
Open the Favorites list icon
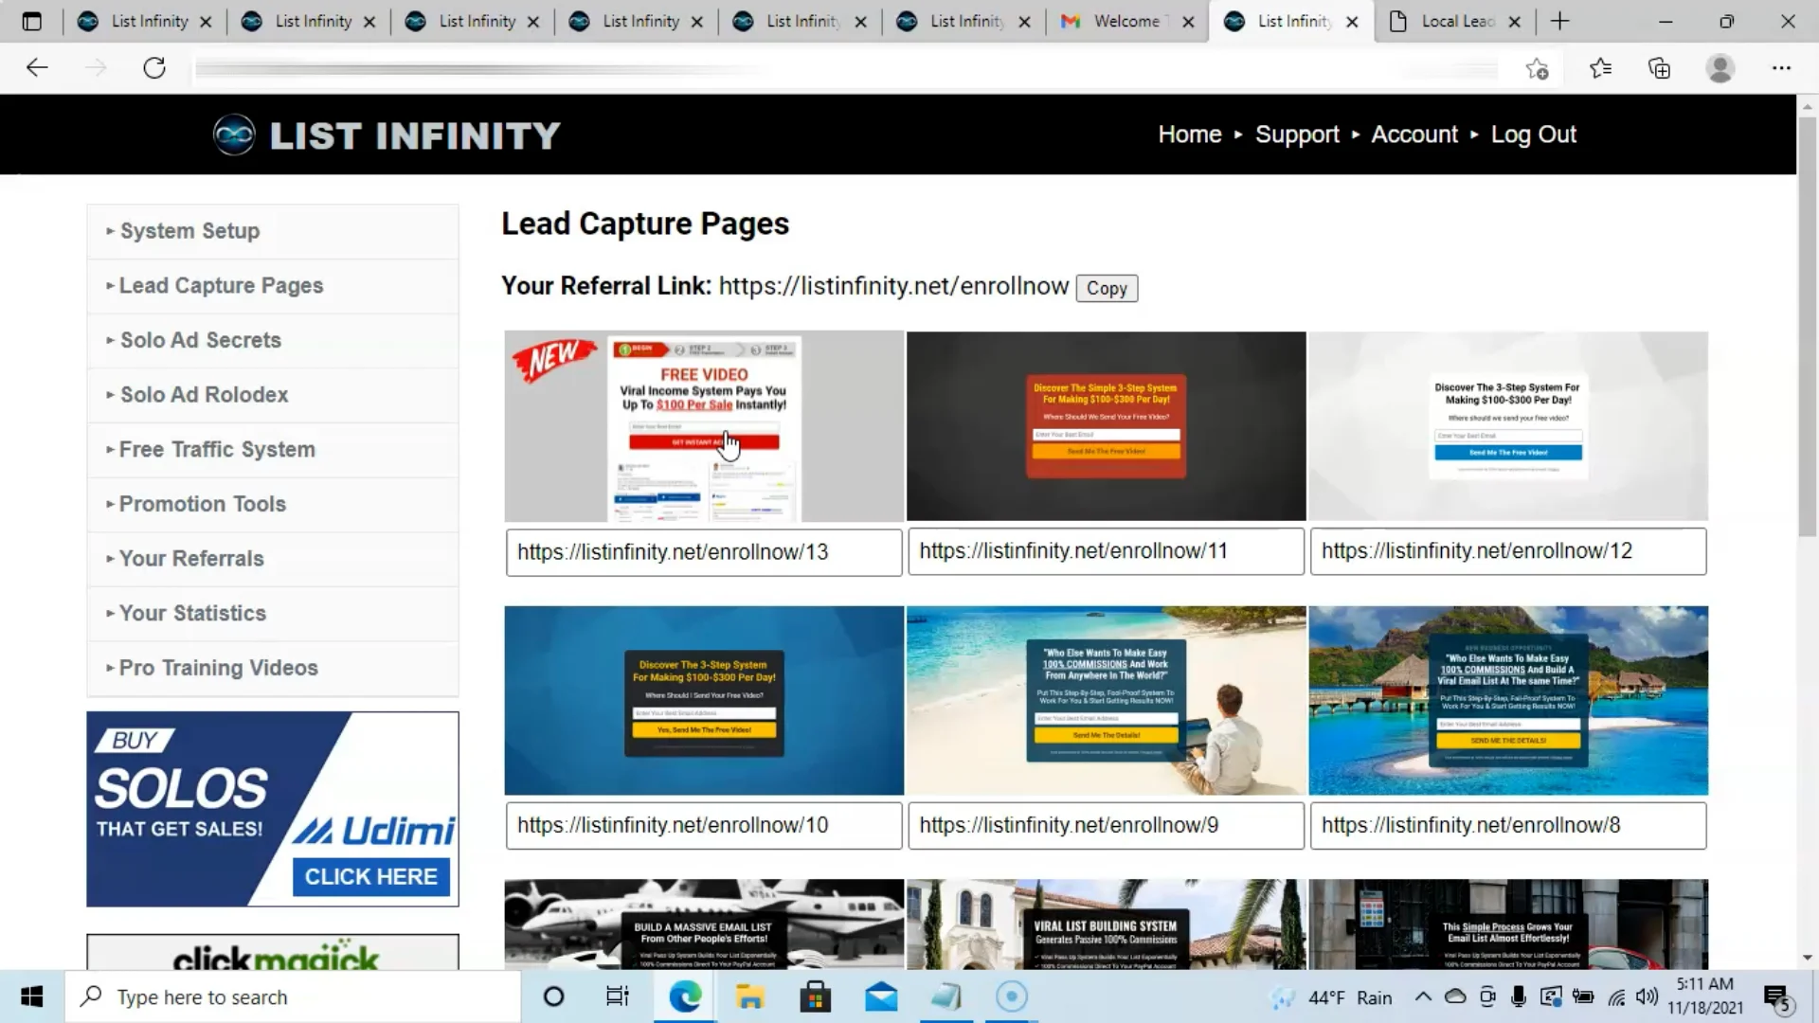[1600, 68]
